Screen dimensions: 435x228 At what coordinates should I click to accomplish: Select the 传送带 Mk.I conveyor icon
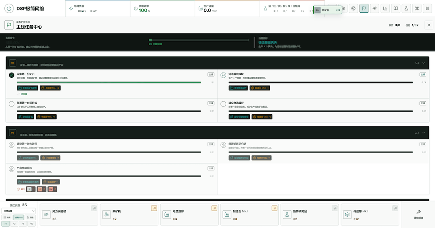[347, 215]
